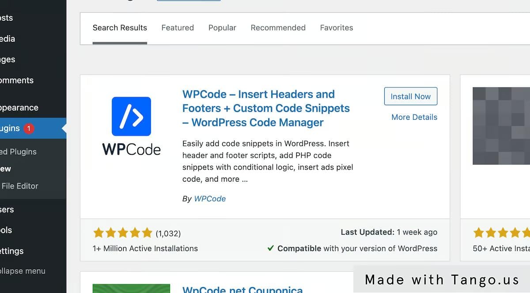Open the Comments sidebar menu
This screenshot has width=530, height=293.
(x=17, y=80)
